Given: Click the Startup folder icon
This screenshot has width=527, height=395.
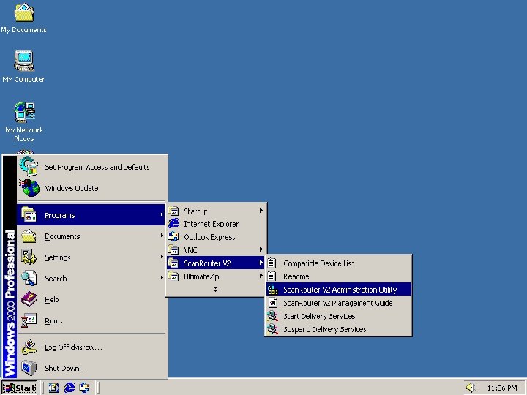Looking at the screenshot, I should (x=173, y=211).
